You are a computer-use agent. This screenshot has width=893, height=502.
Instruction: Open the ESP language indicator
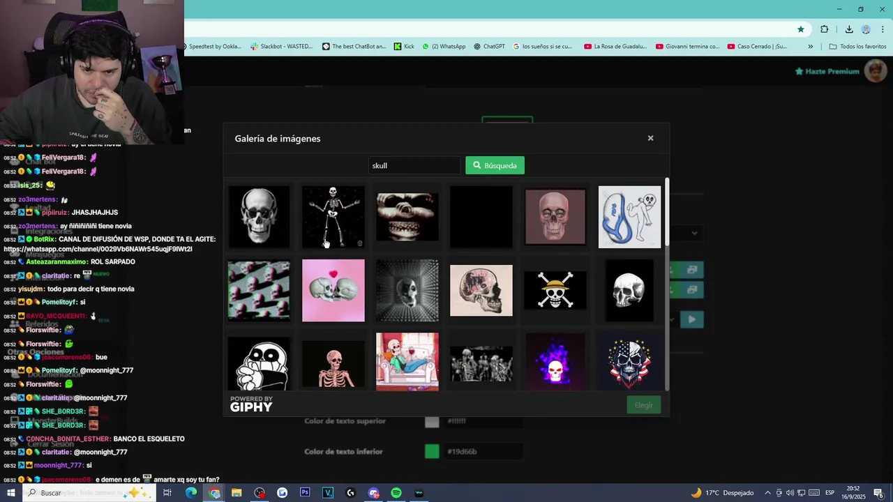pyautogui.click(x=830, y=493)
